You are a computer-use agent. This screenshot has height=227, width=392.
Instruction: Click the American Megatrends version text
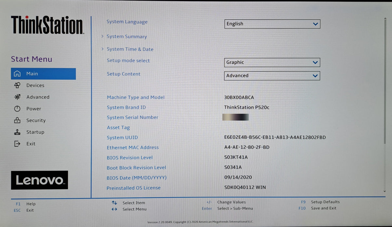200,222
